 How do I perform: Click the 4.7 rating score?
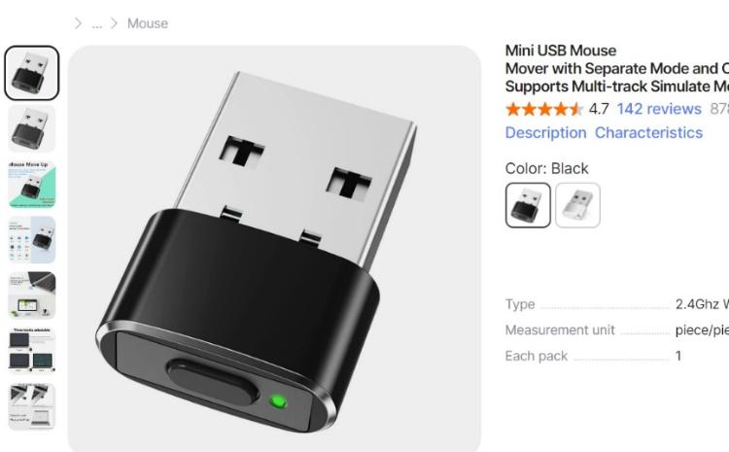point(599,109)
